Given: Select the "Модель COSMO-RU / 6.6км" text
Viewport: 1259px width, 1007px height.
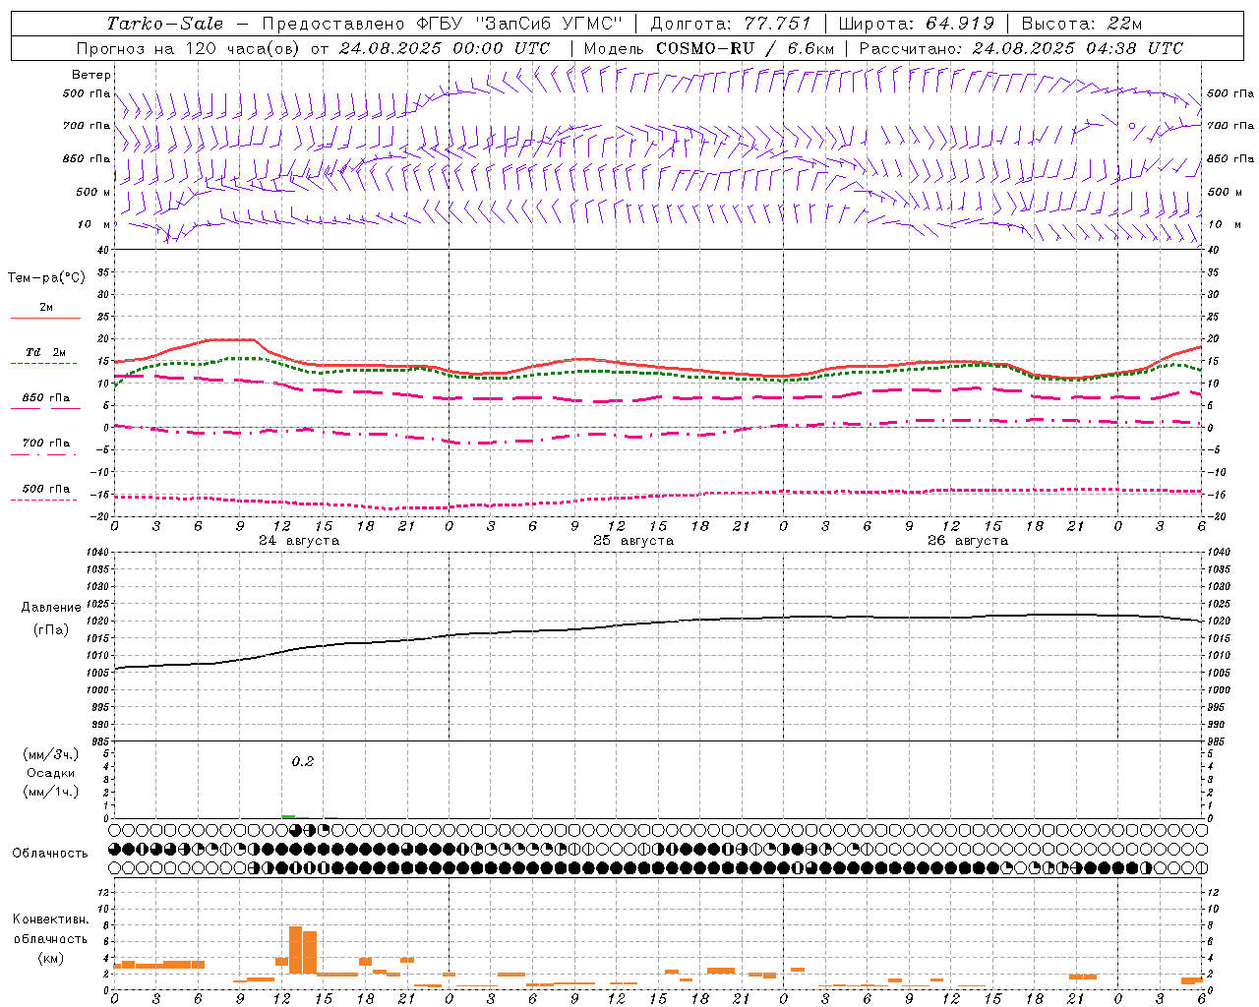Looking at the screenshot, I should click(x=708, y=48).
